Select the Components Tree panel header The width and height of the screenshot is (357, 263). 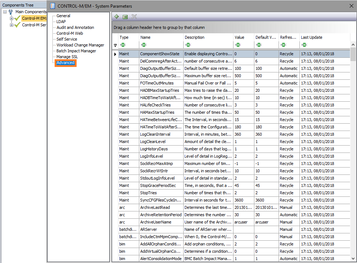pyautogui.click(x=24, y=5)
